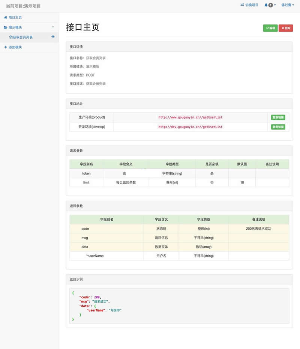Click the 添加模块 sidebar entry
300x349 pixels.
pos(15,47)
